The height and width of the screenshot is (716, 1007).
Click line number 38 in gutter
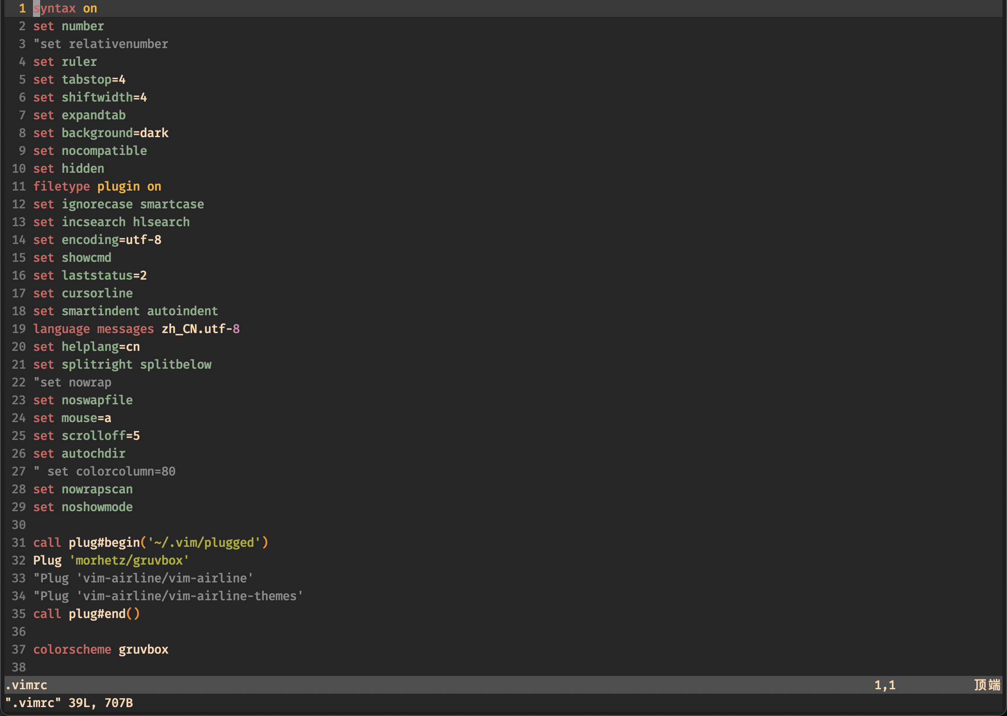point(19,667)
